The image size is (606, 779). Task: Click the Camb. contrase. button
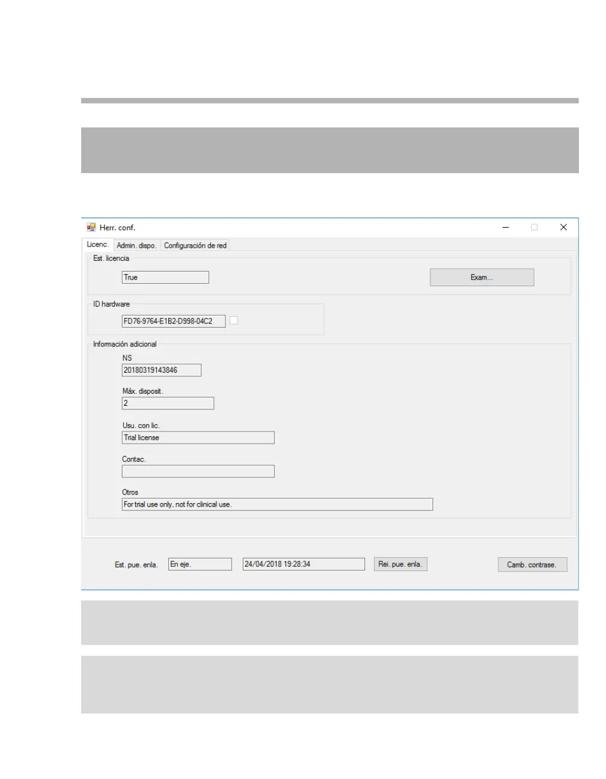(532, 564)
